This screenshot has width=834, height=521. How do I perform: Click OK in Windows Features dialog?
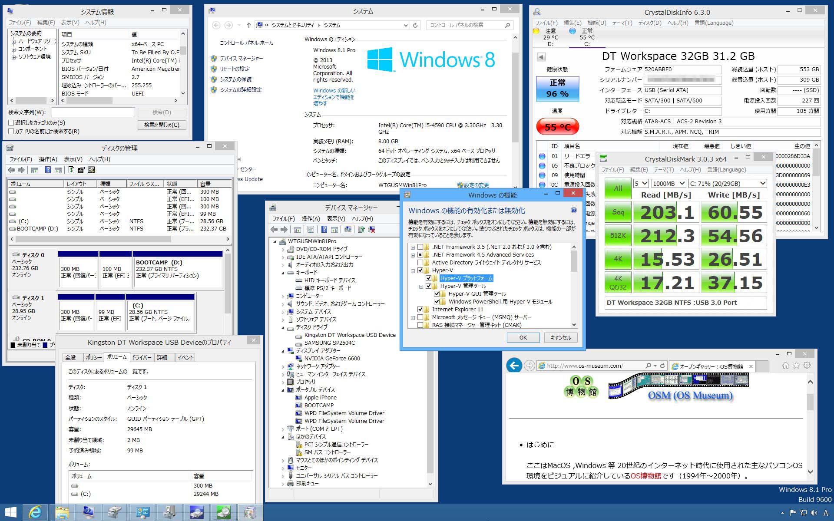(523, 337)
